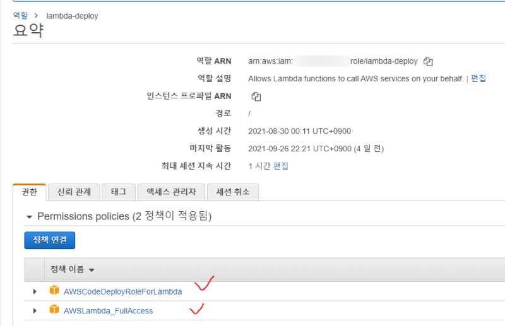Click the 'Allows Lambda functions' description text

pos(356,79)
